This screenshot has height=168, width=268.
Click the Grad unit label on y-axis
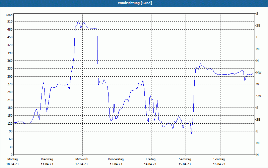[9, 15]
